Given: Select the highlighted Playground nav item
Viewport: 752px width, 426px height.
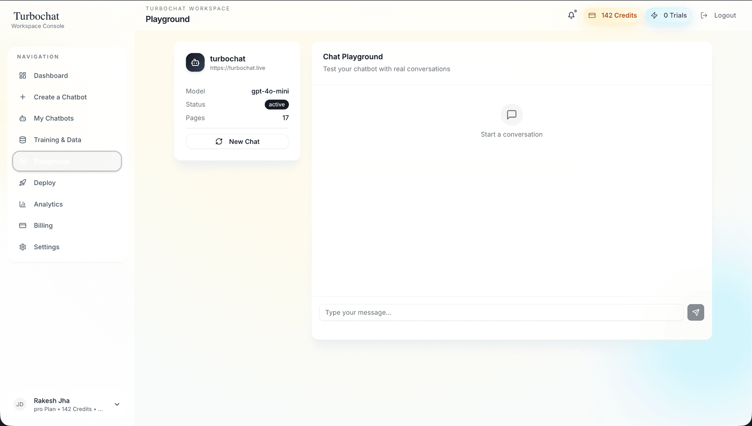Looking at the screenshot, I should click(x=67, y=161).
